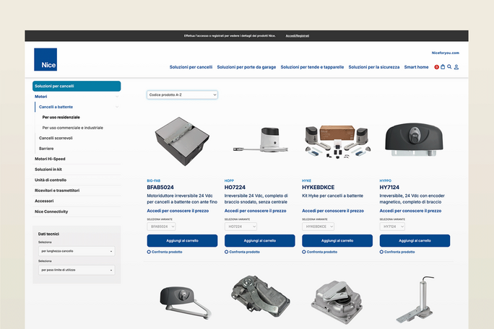This screenshot has width=494, height=329.
Task: Open the per larghezza cancello dropdown
Action: tap(76, 251)
